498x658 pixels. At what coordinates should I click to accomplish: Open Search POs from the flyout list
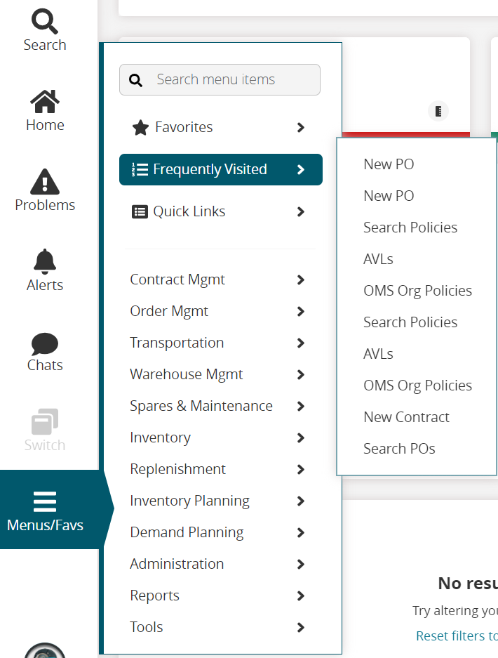(399, 449)
